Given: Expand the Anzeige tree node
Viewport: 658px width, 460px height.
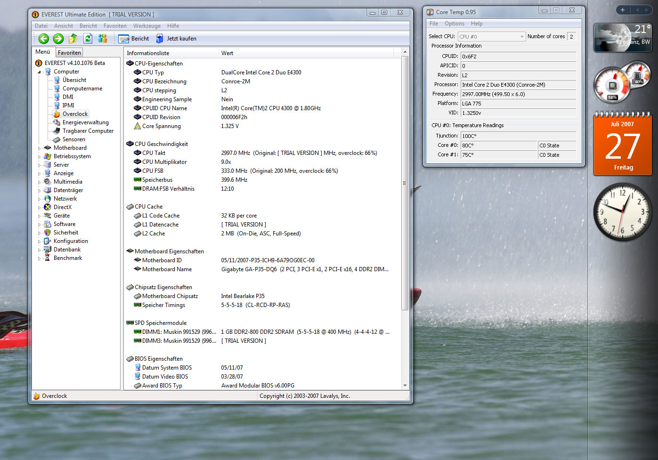Looking at the screenshot, I should point(40,174).
